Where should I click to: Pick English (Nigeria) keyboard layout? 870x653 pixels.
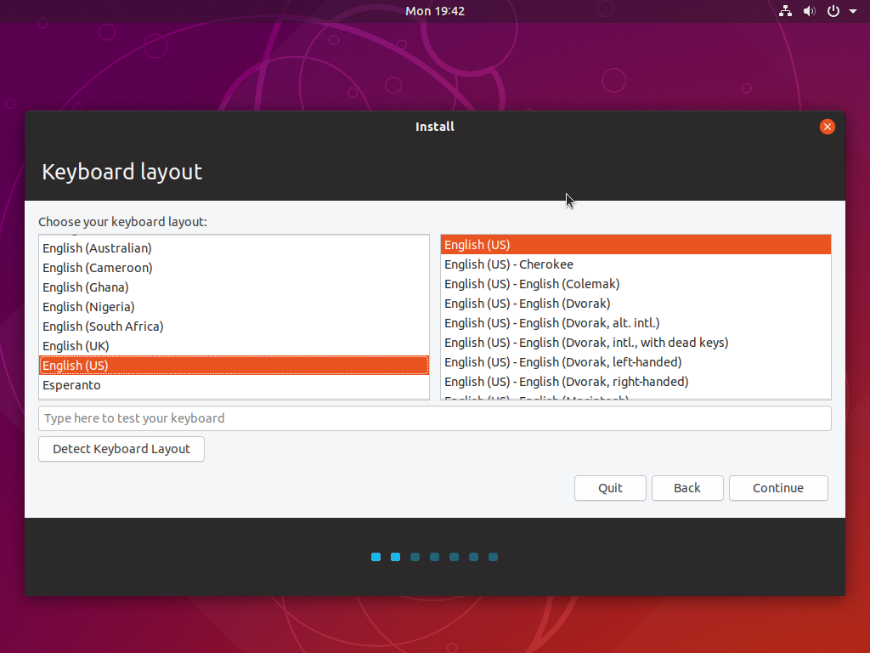tap(234, 306)
